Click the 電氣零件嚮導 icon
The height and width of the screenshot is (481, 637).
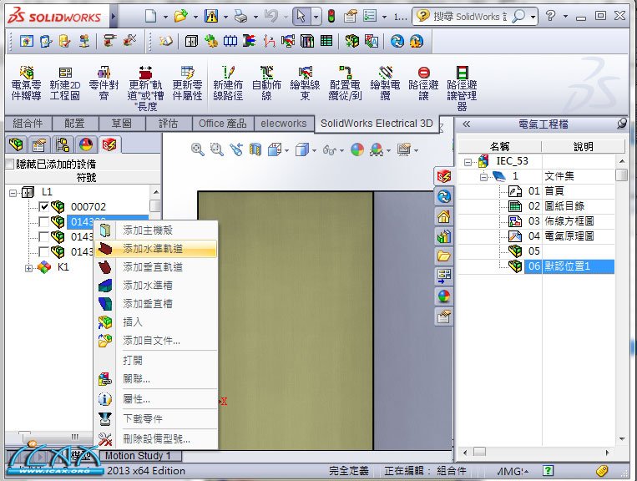point(27,84)
